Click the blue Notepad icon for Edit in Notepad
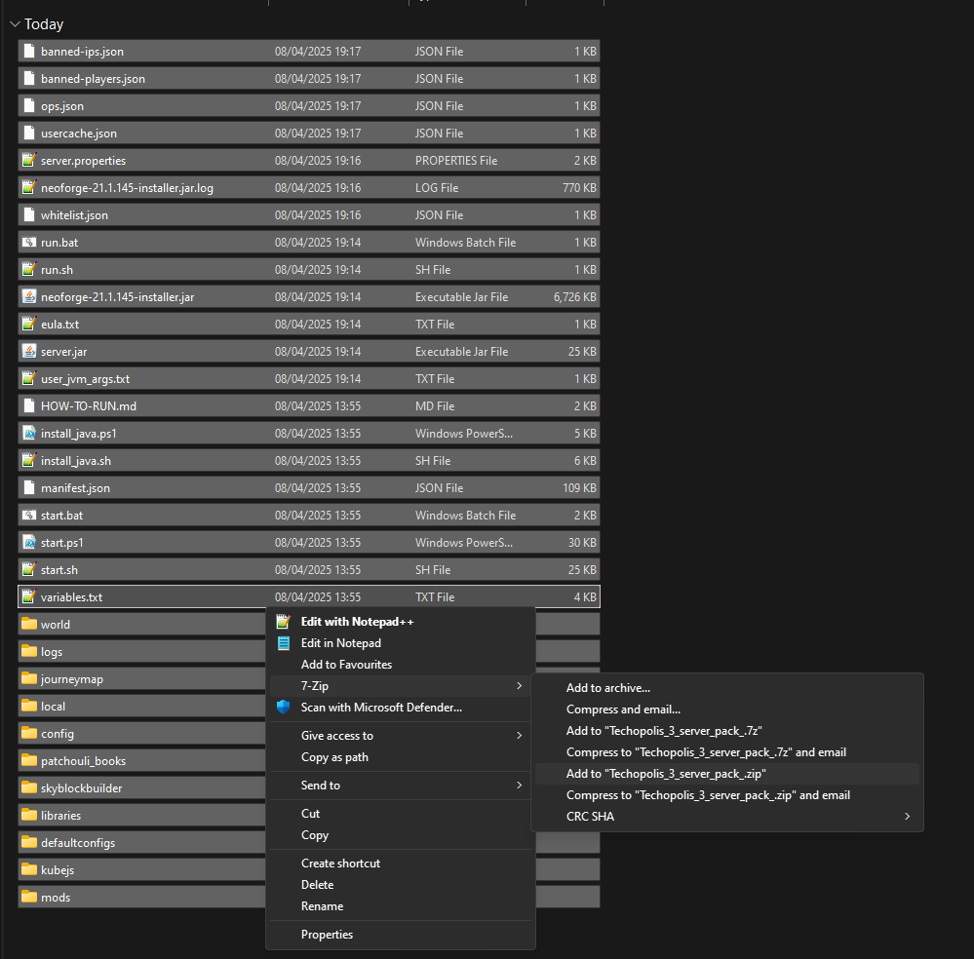The image size is (974, 959). [283, 642]
